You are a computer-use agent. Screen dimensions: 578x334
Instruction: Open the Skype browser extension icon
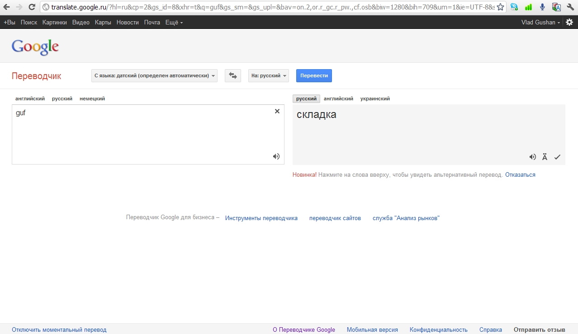(513, 7)
